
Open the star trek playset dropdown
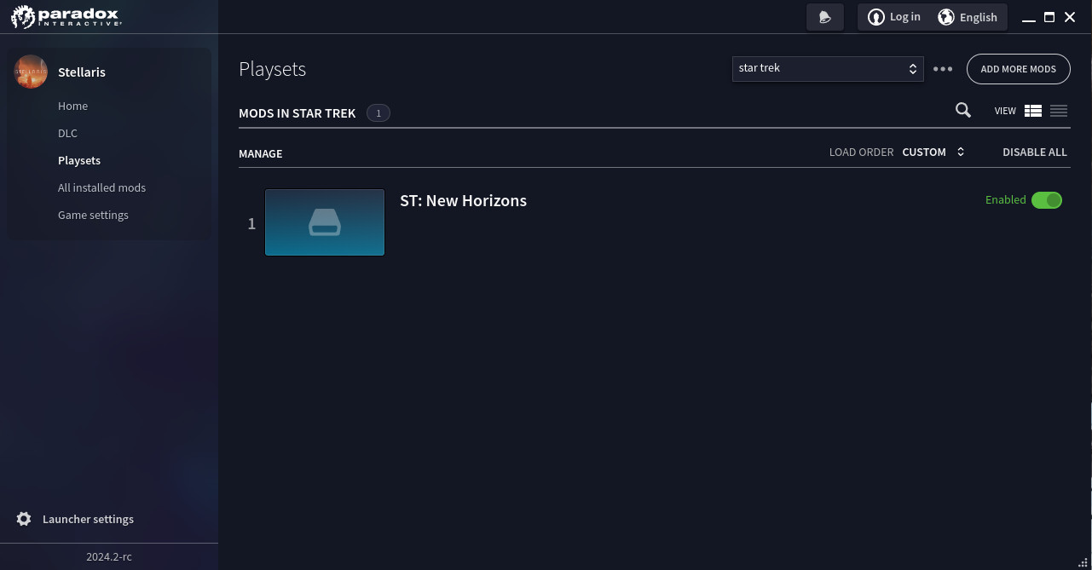[x=828, y=68]
